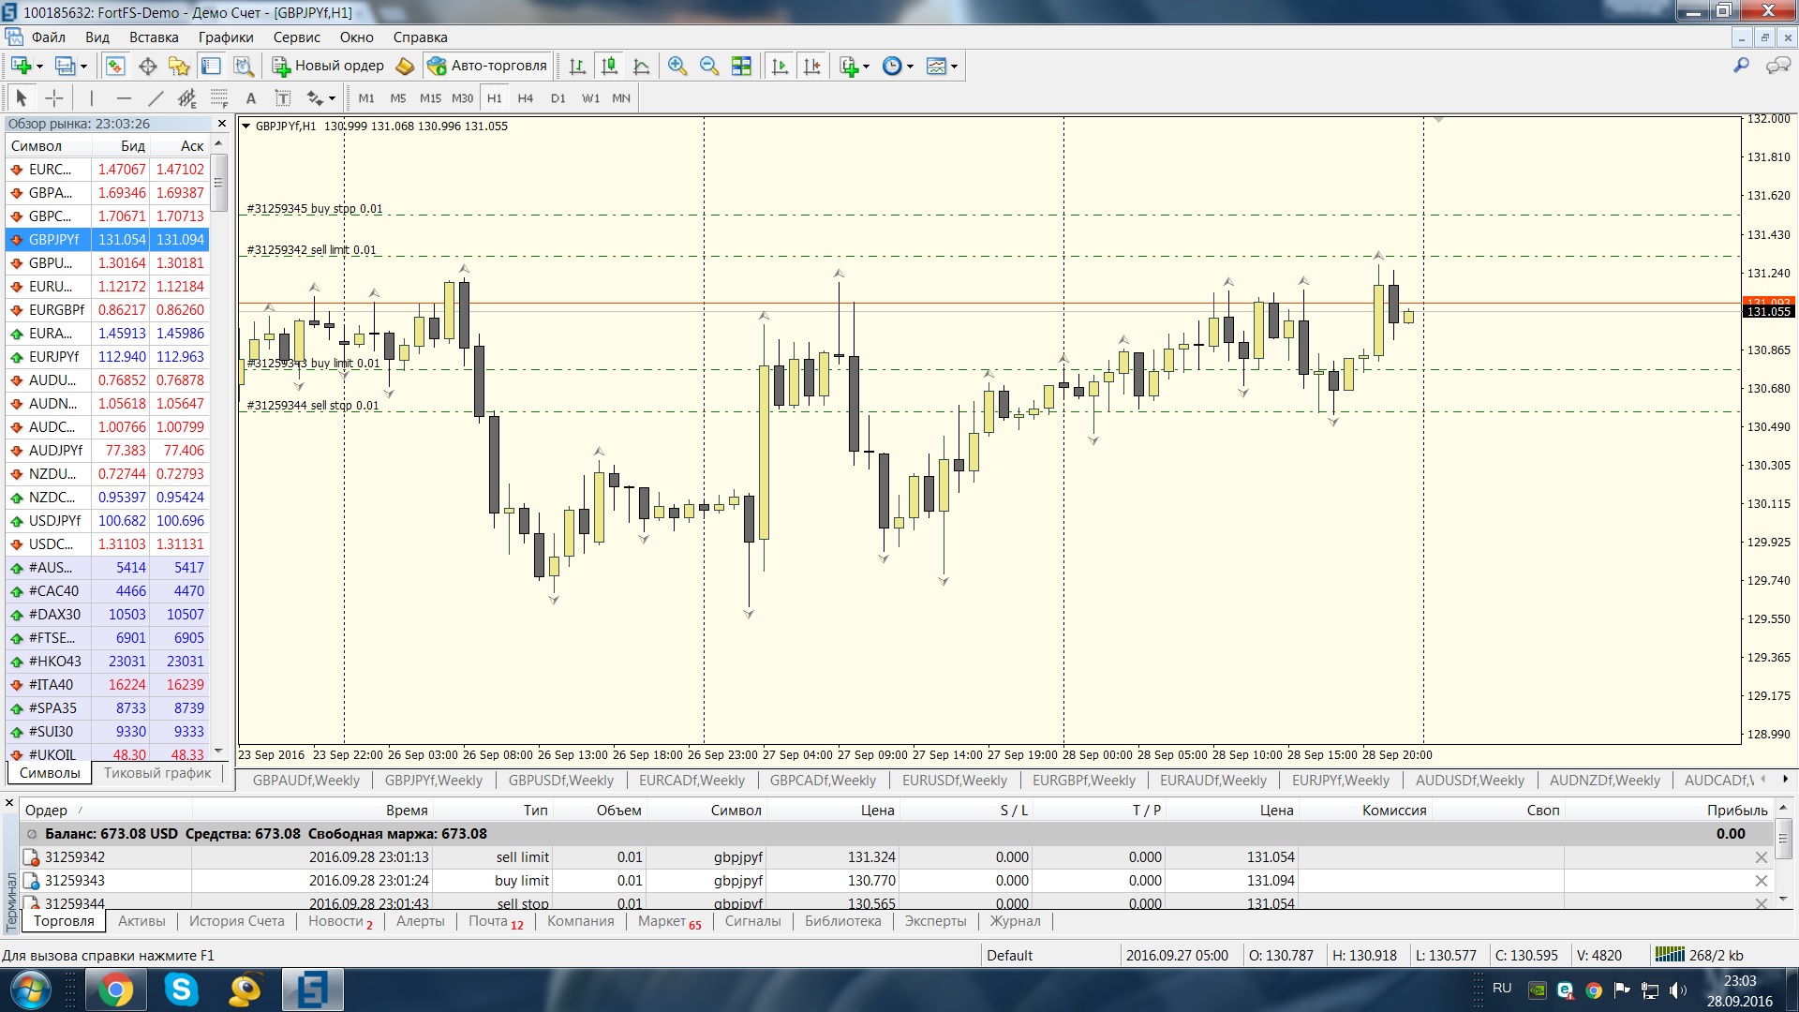Viewport: 1799px width, 1012px height.
Task: Select the #DAX30 row in Market Watch
Action: pos(107,615)
